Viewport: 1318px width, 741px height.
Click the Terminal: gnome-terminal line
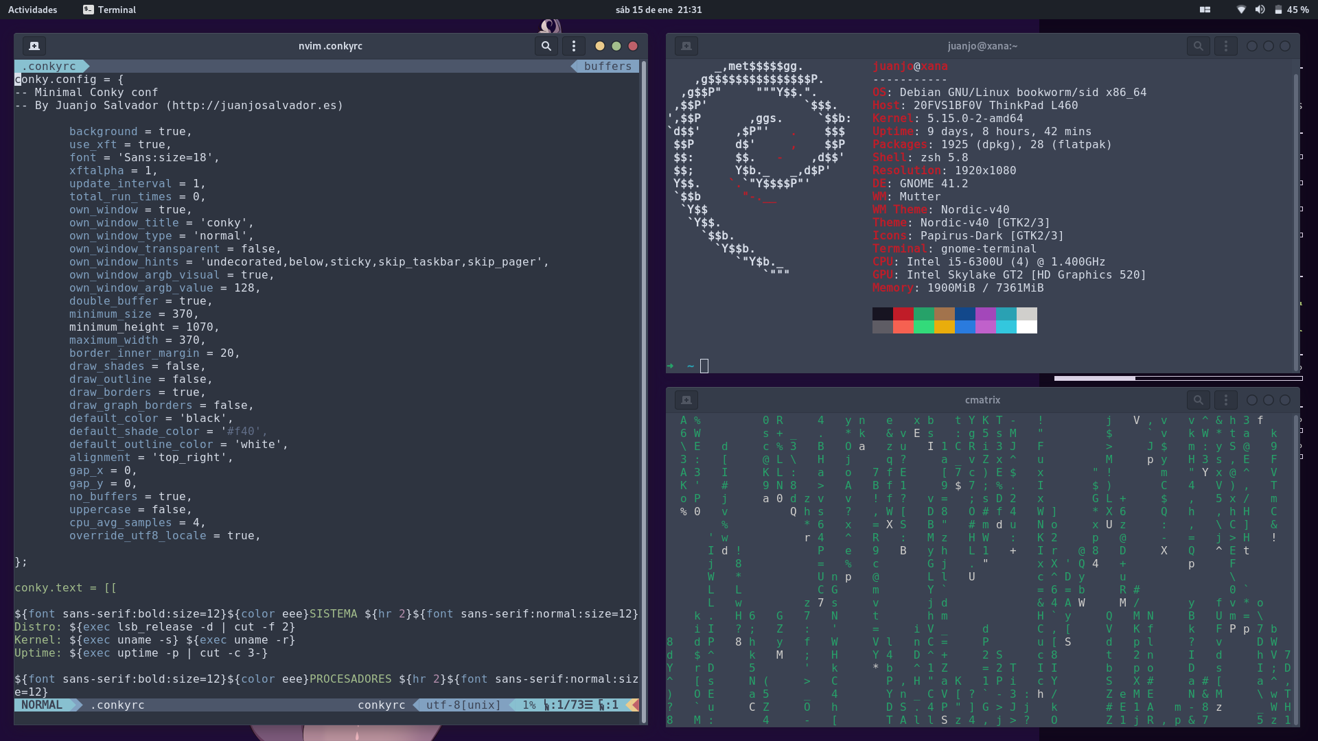pos(955,249)
